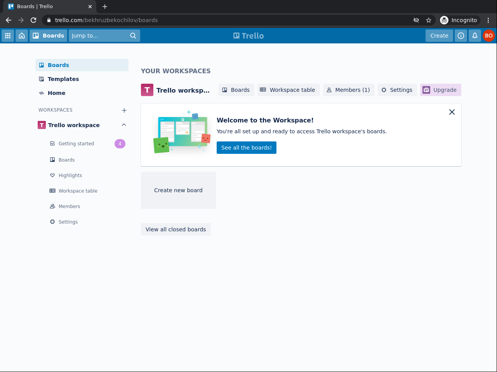This screenshot has height=372, width=497.
Task: Open Home in left sidebar
Action: [82, 93]
